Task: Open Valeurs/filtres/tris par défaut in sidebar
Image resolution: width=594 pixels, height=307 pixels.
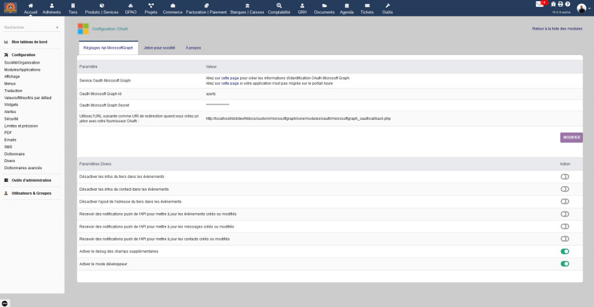Action: click(x=28, y=98)
